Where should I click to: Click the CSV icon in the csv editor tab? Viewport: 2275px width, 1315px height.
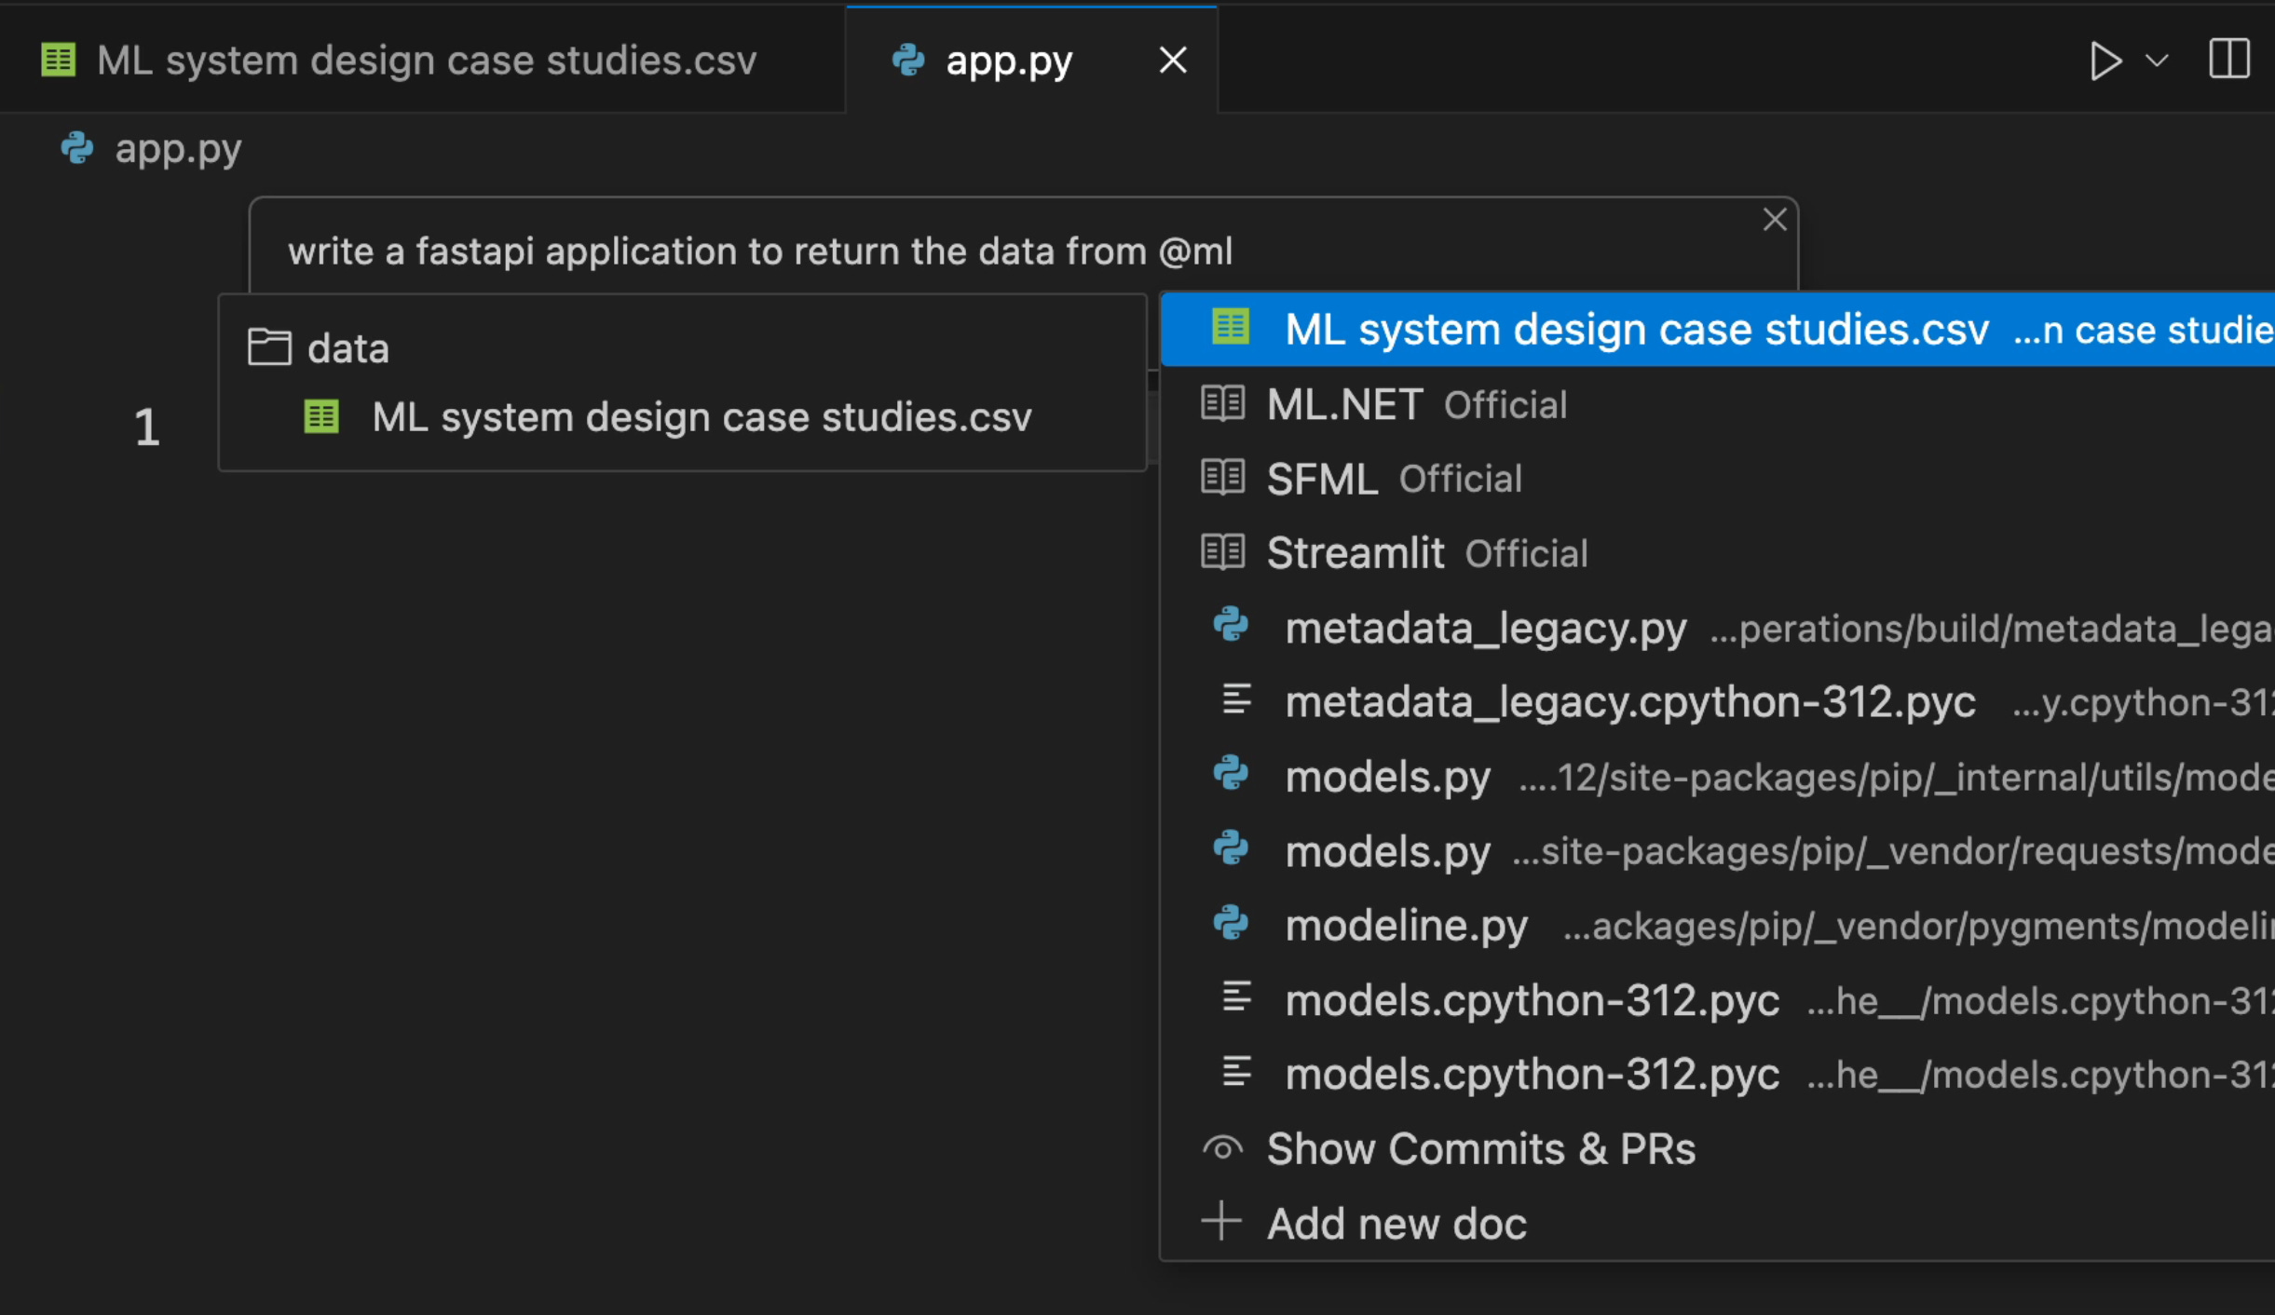58,60
